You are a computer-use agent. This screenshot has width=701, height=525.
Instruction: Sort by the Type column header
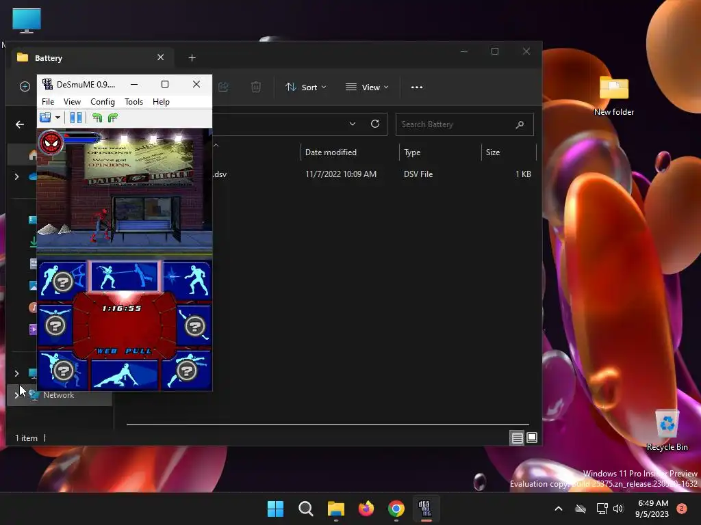click(440, 152)
